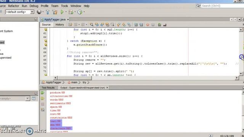The width and height of the screenshot is (244, 137).
Task: Click Re-run green arrows icon in Output
Action: (42, 93)
